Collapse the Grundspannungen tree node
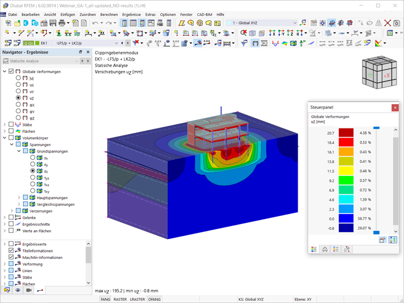404x303 pixels. pyautogui.click(x=19, y=151)
